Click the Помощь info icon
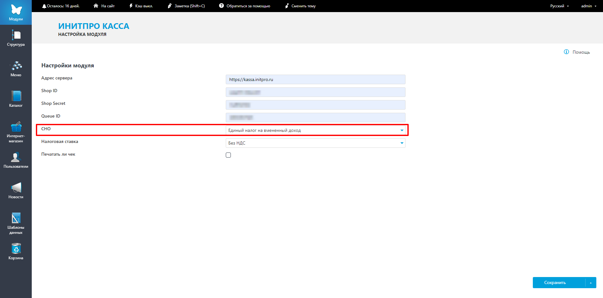Image resolution: width=603 pixels, height=298 pixels. 566,52
